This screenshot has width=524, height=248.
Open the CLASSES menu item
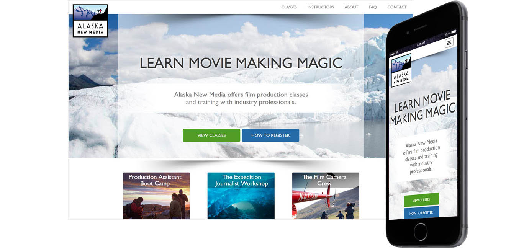click(289, 7)
